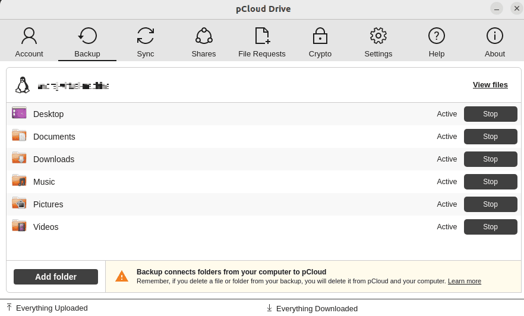
Task: Switch to the Shares tab label
Action: pos(204,54)
